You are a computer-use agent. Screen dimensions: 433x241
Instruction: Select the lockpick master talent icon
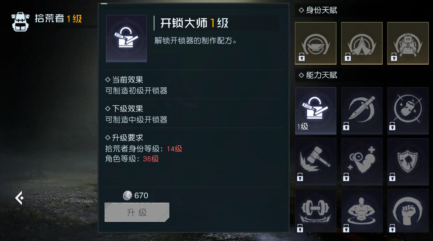315,111
